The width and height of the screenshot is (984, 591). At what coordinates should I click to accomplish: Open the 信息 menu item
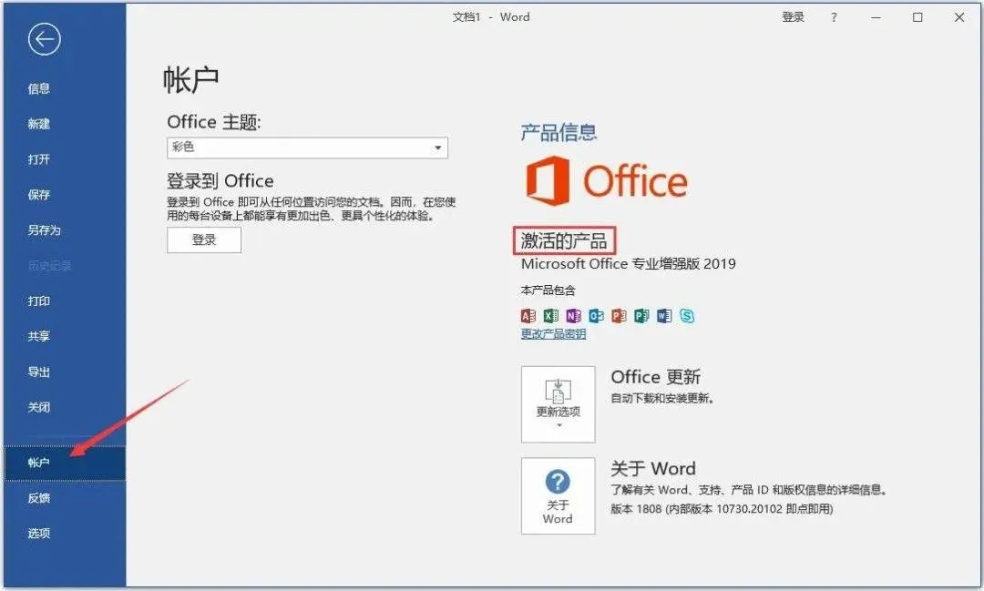point(39,88)
